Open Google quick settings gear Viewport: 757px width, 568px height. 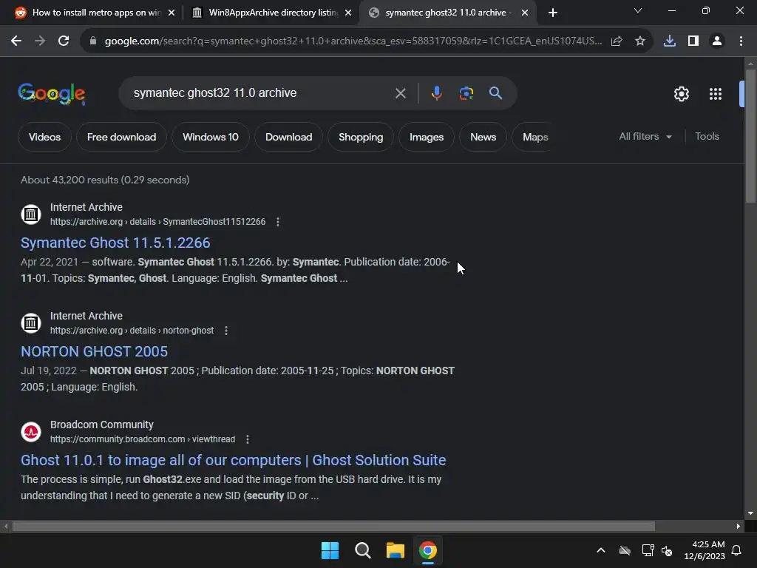click(681, 94)
